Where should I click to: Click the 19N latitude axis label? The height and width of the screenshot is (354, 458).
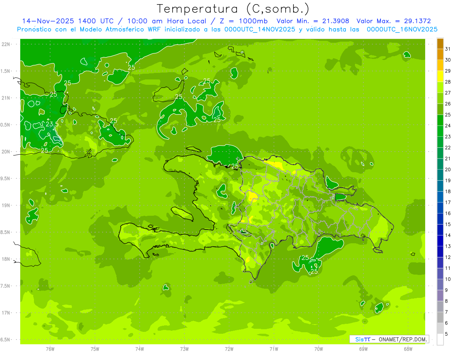click(6, 205)
